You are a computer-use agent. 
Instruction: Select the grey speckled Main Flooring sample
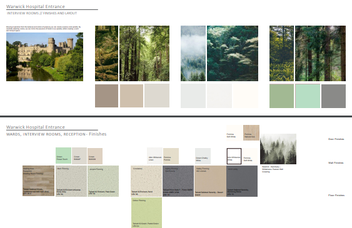(x=71, y=181)
